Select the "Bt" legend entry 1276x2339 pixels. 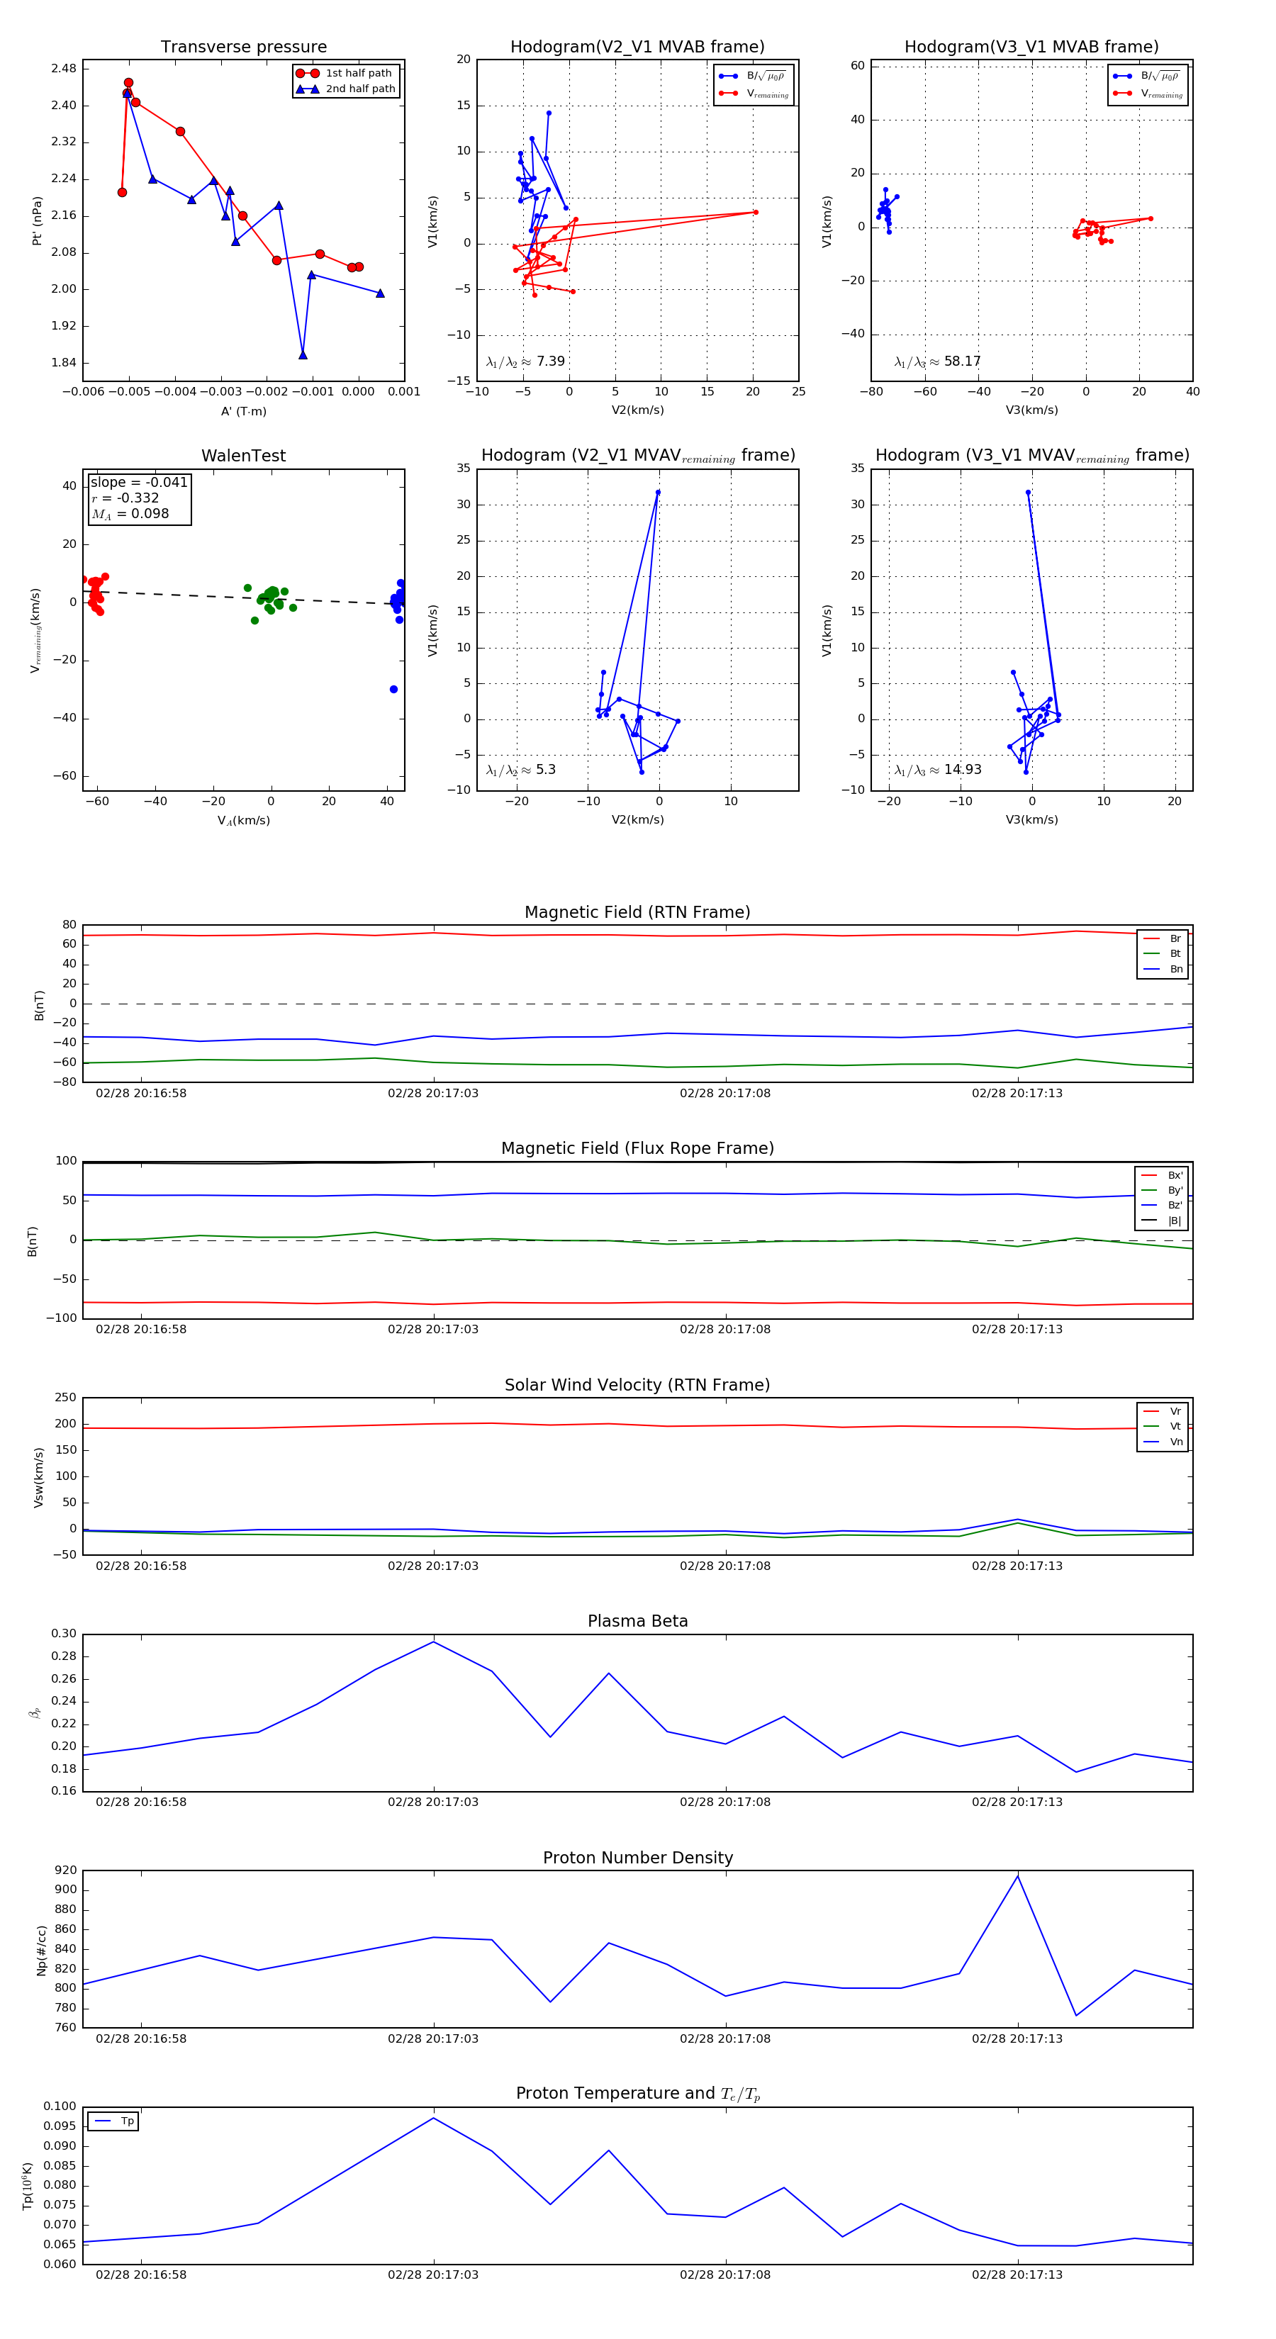pos(1163,954)
